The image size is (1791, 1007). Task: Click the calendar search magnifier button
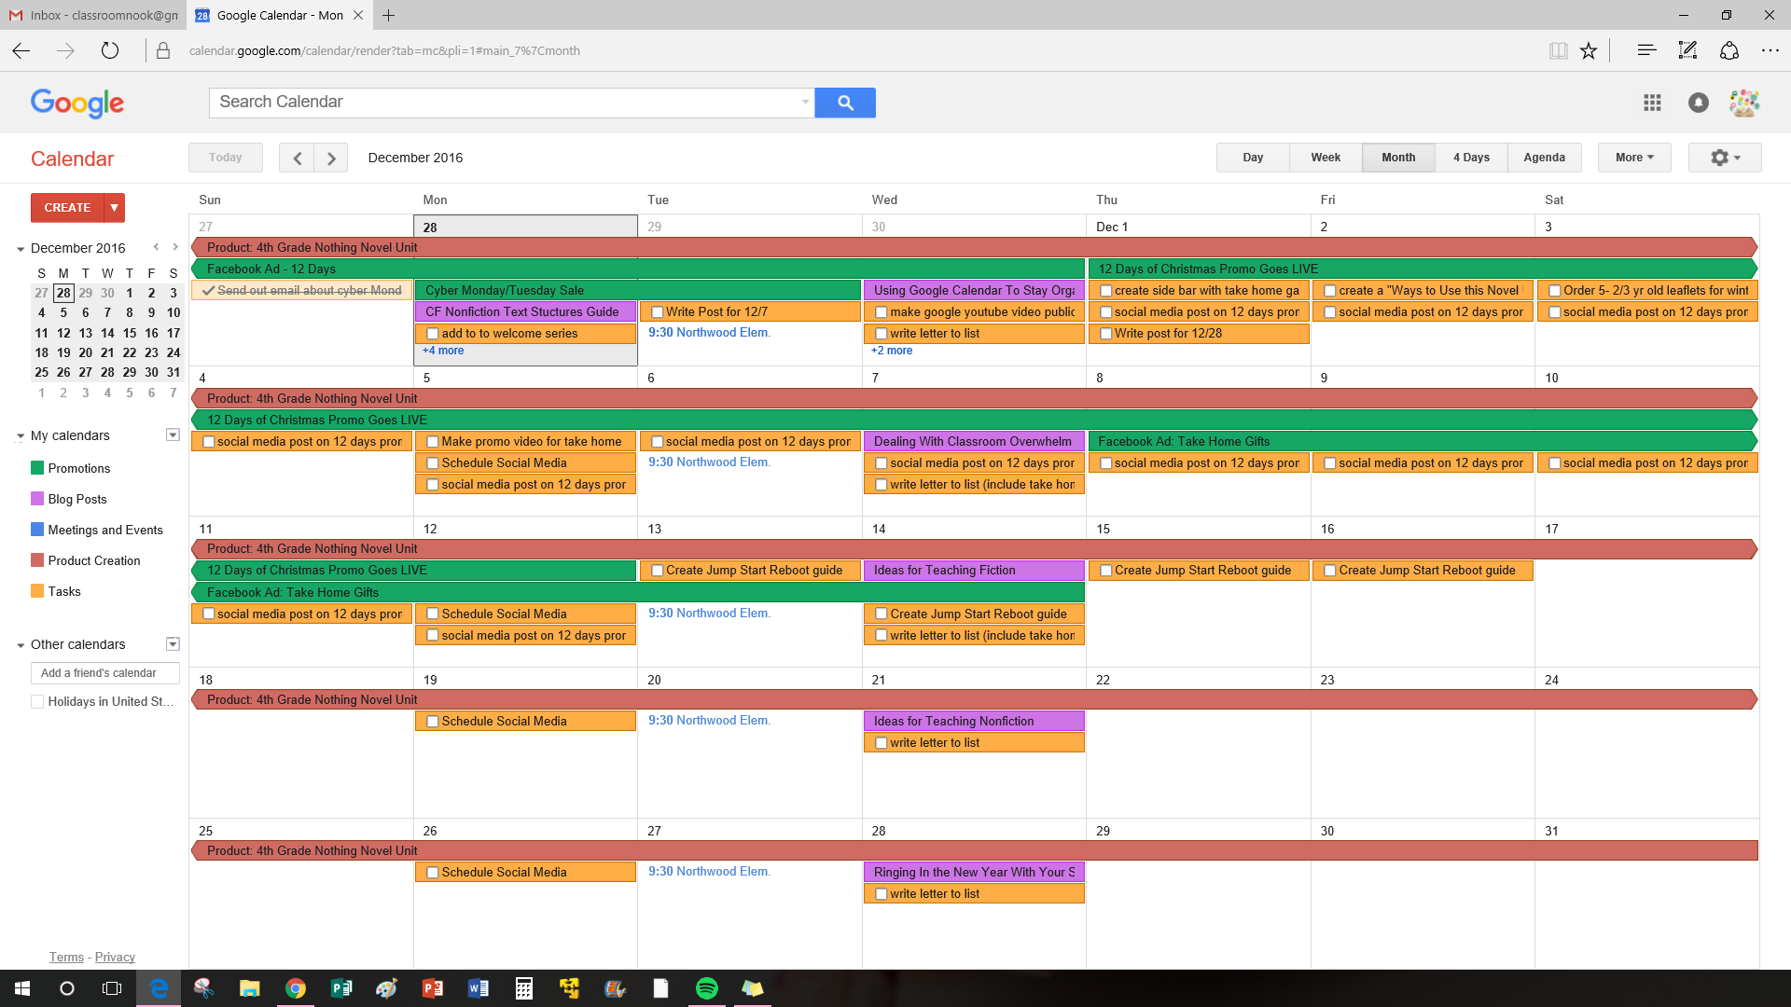tap(844, 103)
